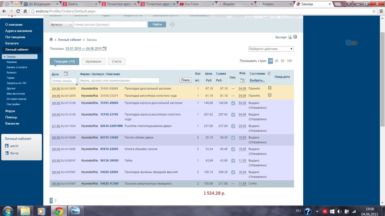Switch to Счета tab

pyautogui.click(x=116, y=62)
